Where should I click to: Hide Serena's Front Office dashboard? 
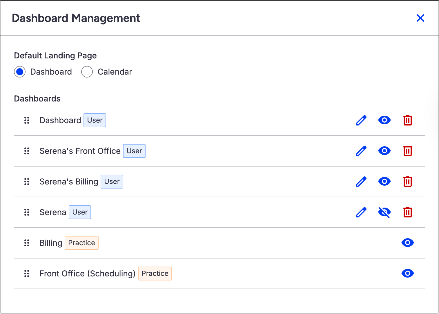pyautogui.click(x=384, y=151)
